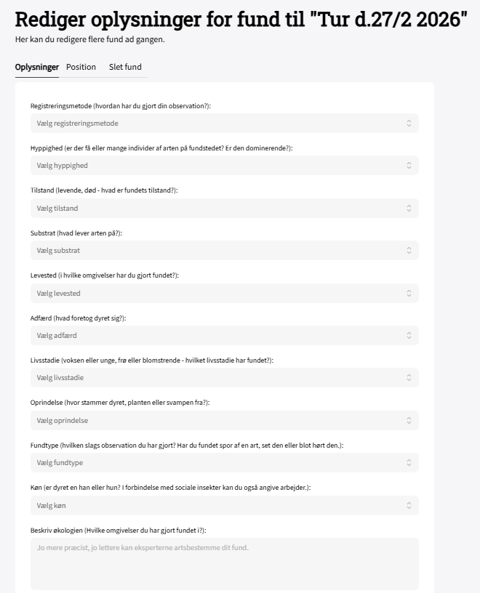Viewport: 480px width, 593px height.
Task: Click the up-down arrows icon for Substrat
Action: (x=409, y=251)
